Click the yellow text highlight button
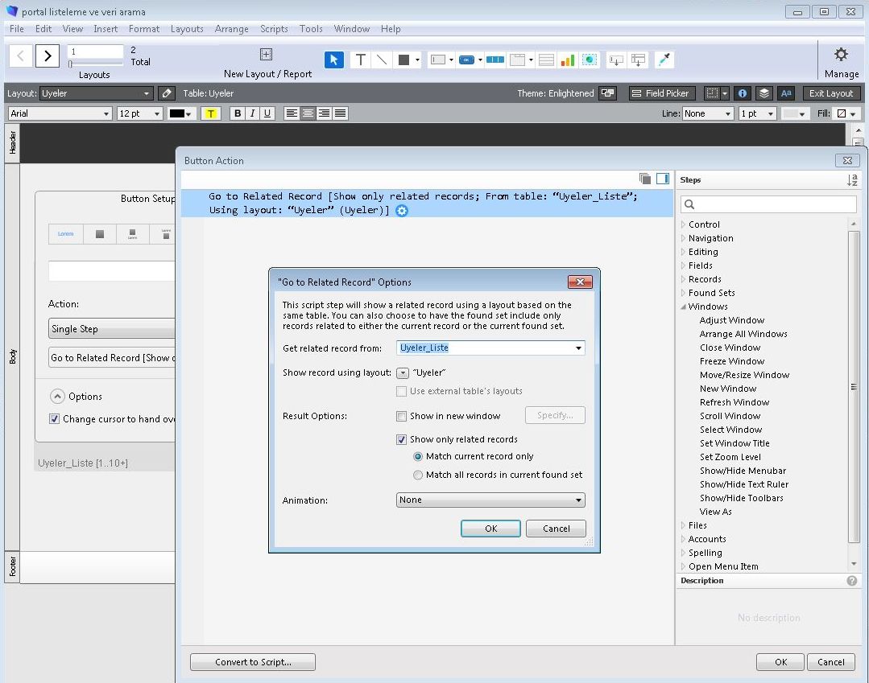869x683 pixels. 211,113
